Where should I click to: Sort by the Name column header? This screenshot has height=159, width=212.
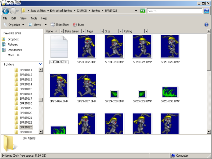[52, 31]
